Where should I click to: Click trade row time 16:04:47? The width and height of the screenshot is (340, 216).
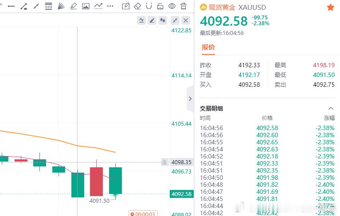point(211,192)
